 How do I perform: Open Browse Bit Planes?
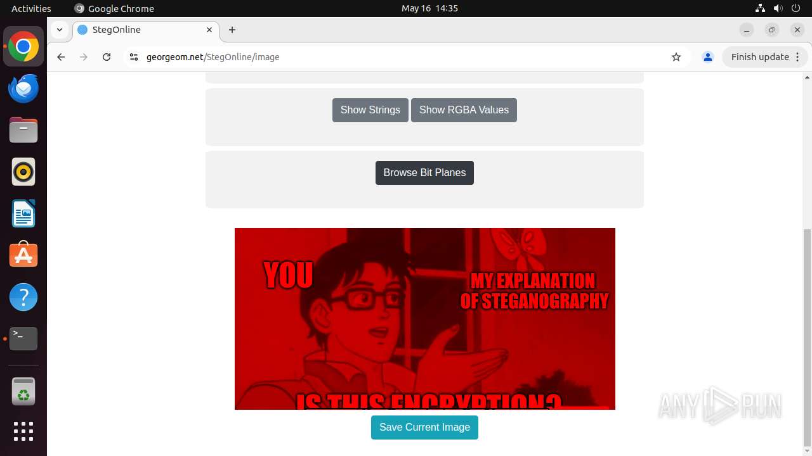pyautogui.click(x=424, y=173)
